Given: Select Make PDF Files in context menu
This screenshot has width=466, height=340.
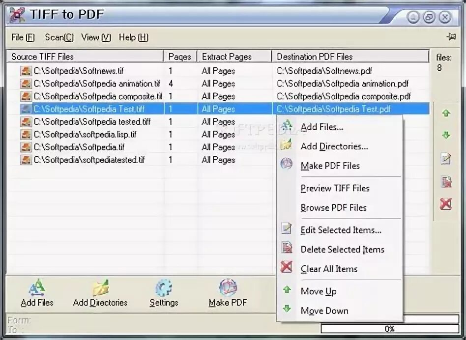Looking at the screenshot, I should 339,166.
